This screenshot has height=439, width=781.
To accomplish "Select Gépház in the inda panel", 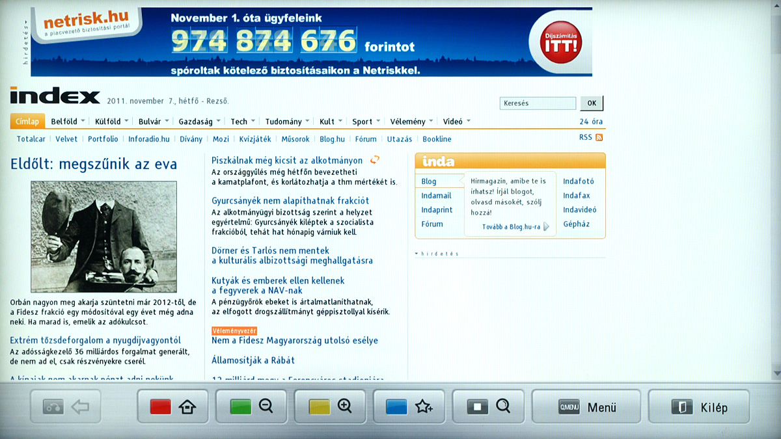I will tap(577, 224).
